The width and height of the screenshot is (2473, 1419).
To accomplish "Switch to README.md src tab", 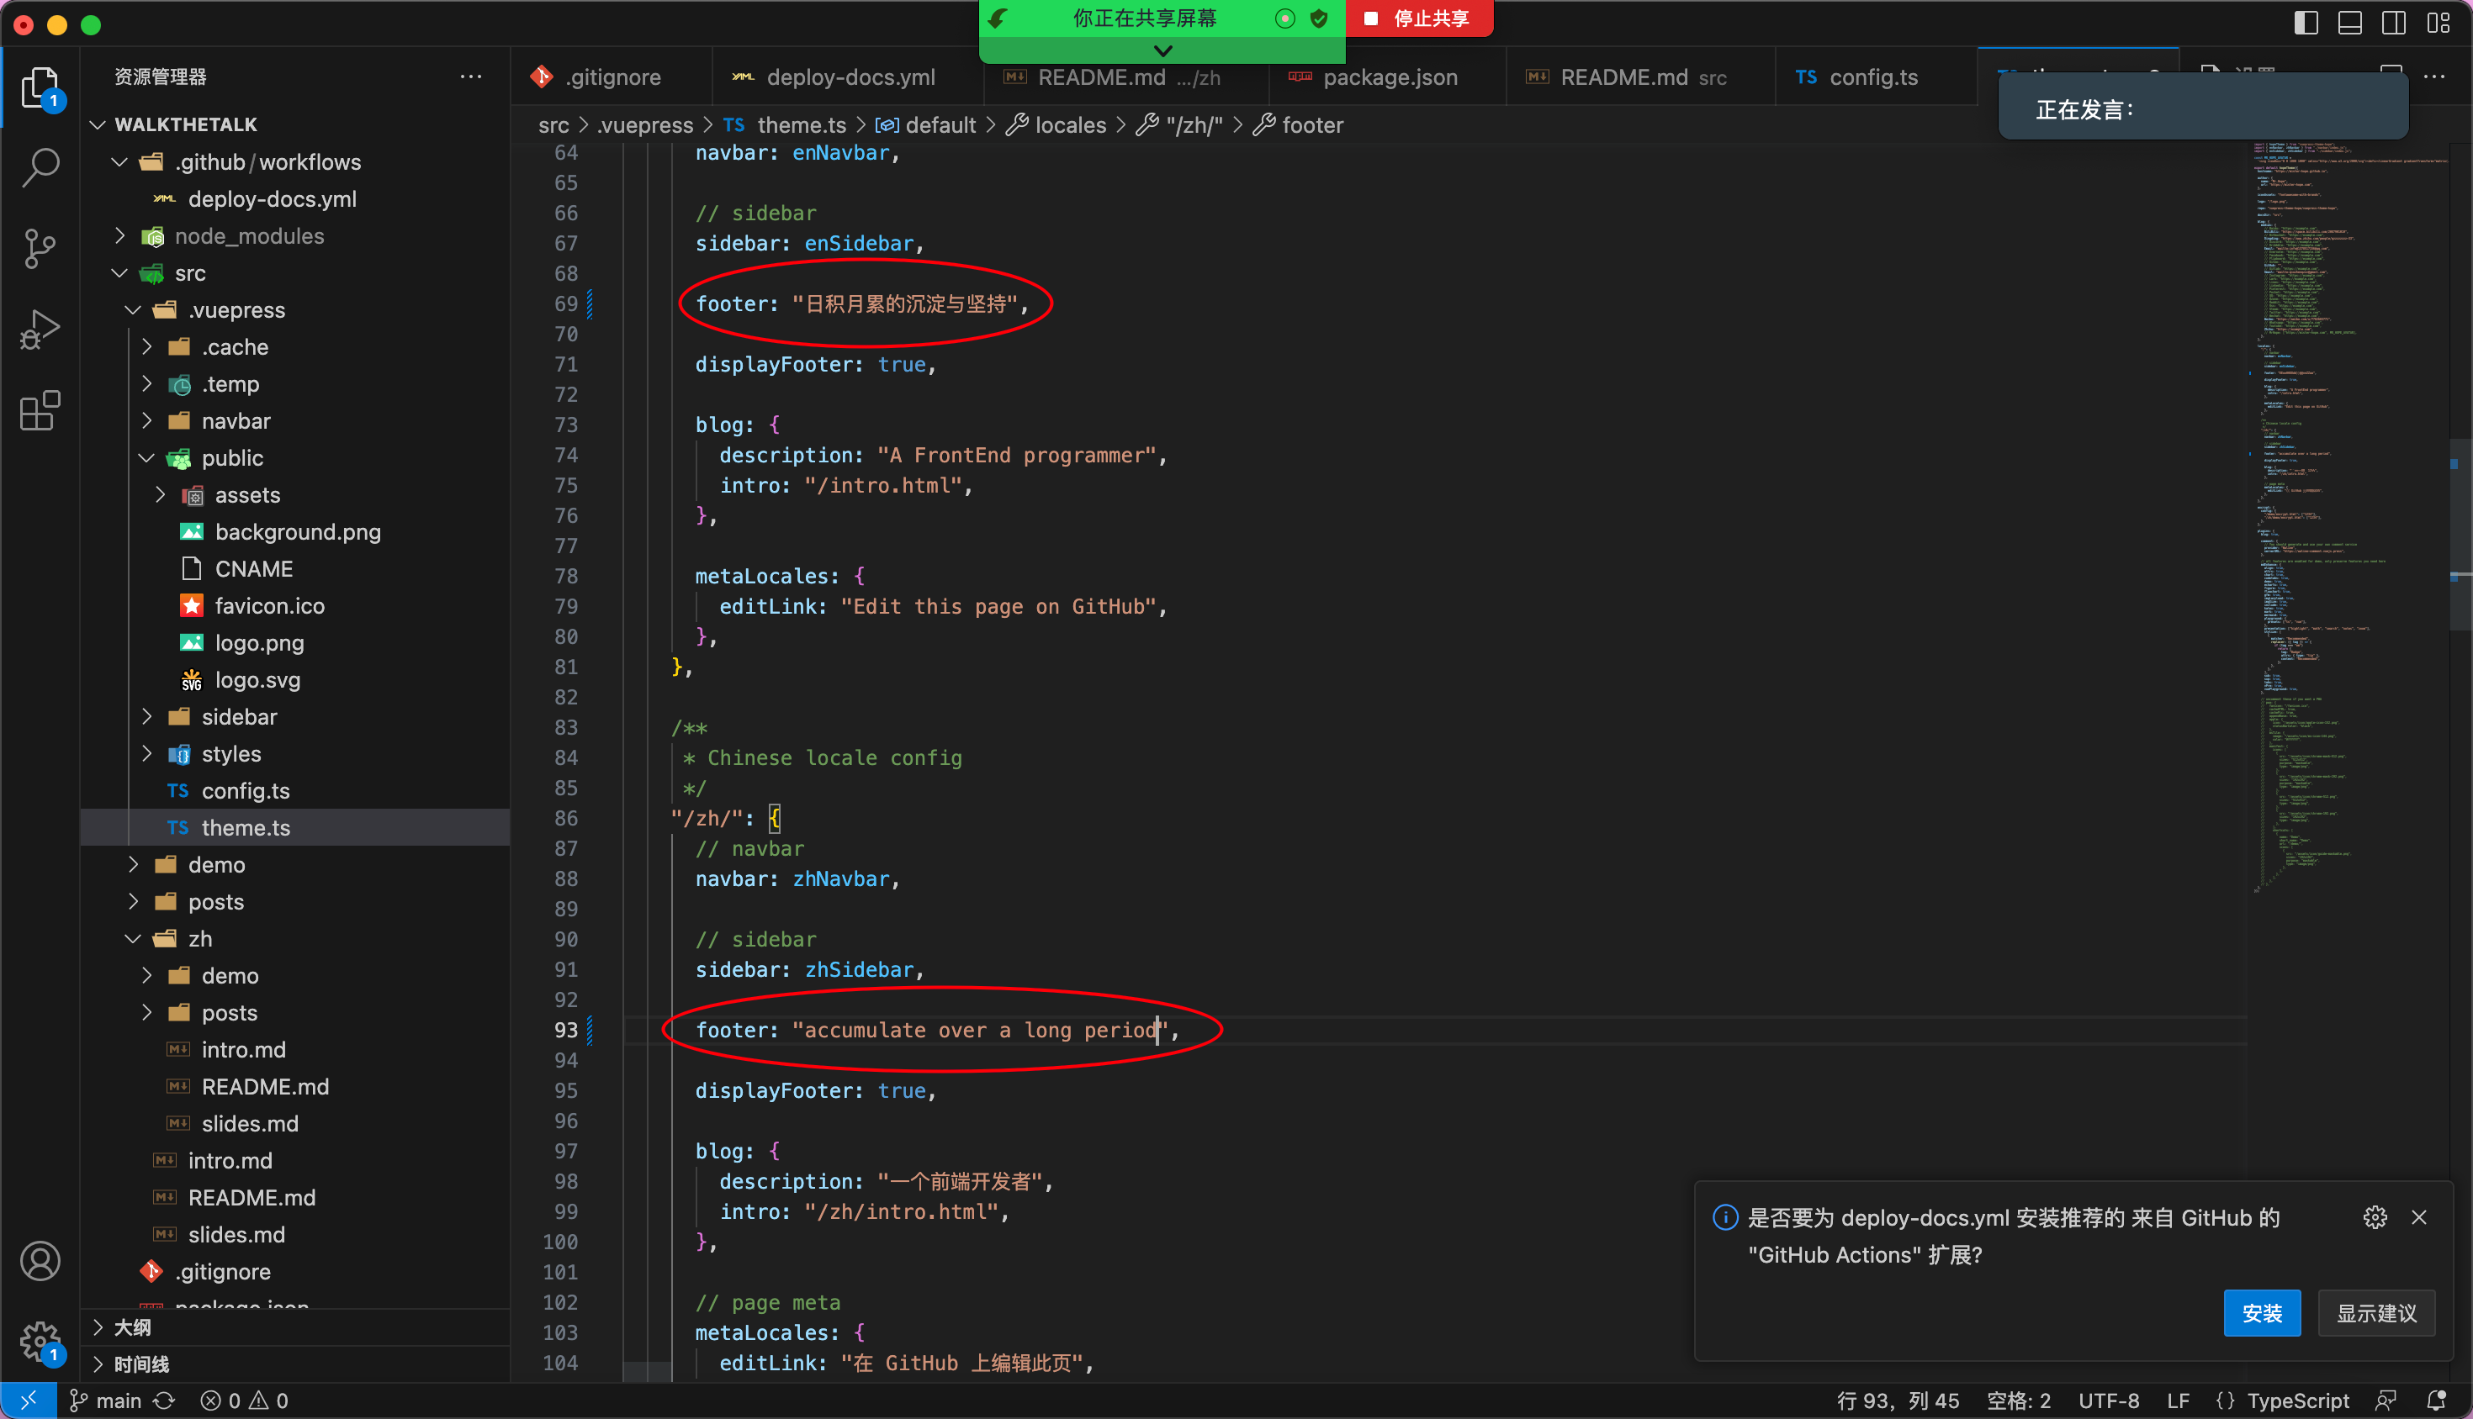I will pyautogui.click(x=1640, y=77).
